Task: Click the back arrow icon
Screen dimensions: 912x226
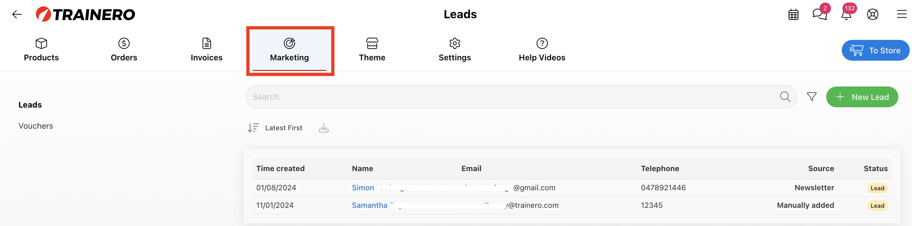Action: [17, 14]
